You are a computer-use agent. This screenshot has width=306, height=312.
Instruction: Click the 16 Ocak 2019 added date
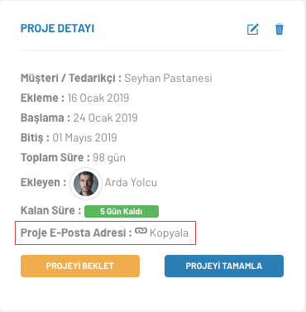pos(98,98)
